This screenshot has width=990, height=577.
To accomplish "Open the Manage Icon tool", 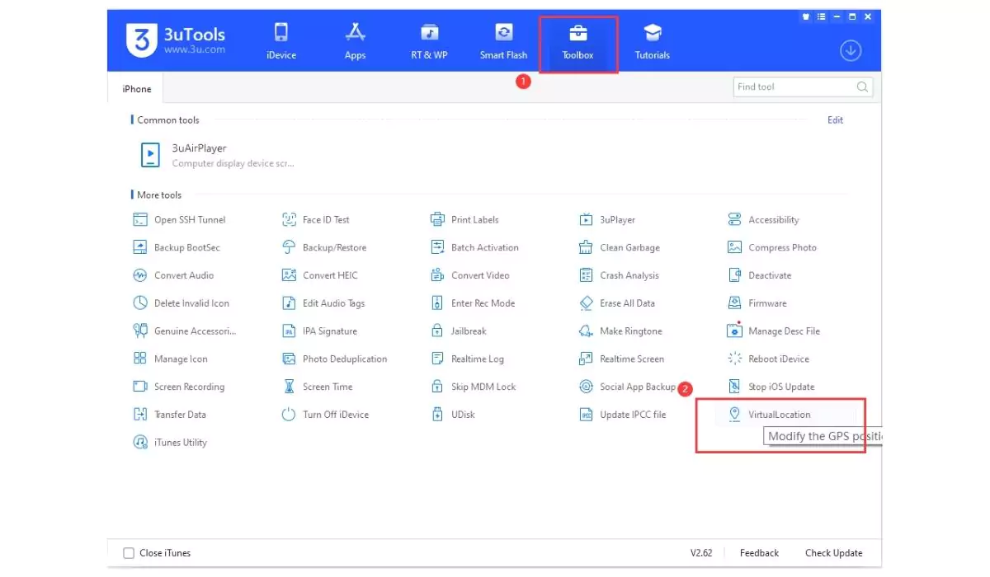I will [x=170, y=359].
